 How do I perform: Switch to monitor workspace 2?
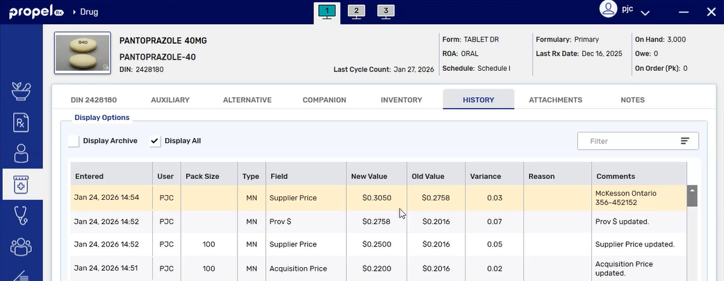356,11
